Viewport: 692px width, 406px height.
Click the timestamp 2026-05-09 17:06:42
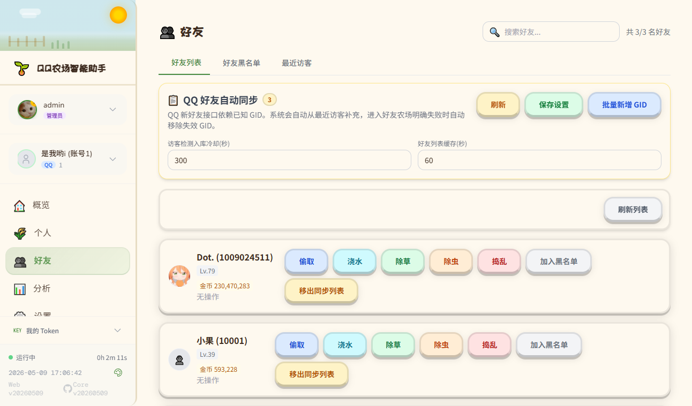[45, 372]
